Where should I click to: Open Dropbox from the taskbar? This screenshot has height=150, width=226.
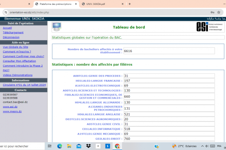coord(89,146)
